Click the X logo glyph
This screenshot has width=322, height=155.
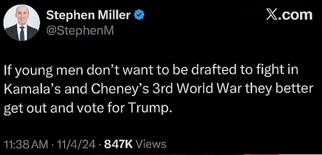[272, 15]
